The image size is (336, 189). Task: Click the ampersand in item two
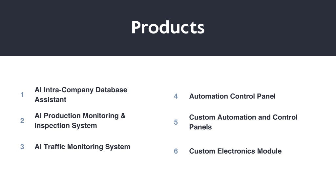pyautogui.click(x=123, y=116)
